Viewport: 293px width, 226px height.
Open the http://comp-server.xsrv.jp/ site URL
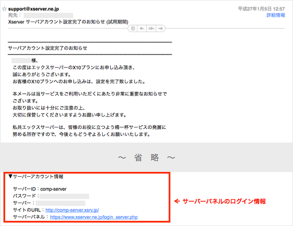point(72,210)
